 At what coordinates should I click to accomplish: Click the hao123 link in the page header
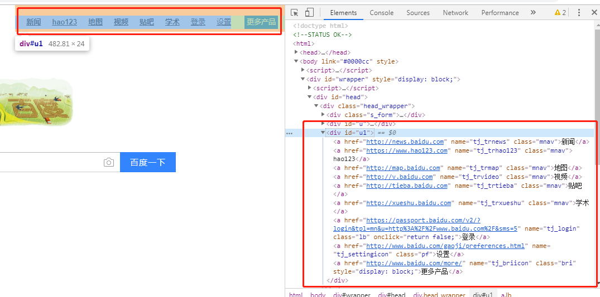[65, 22]
